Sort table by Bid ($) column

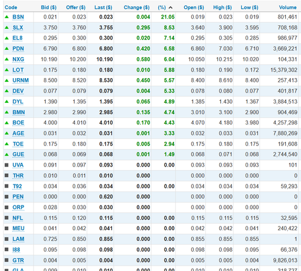pyautogui.click(x=49, y=7)
